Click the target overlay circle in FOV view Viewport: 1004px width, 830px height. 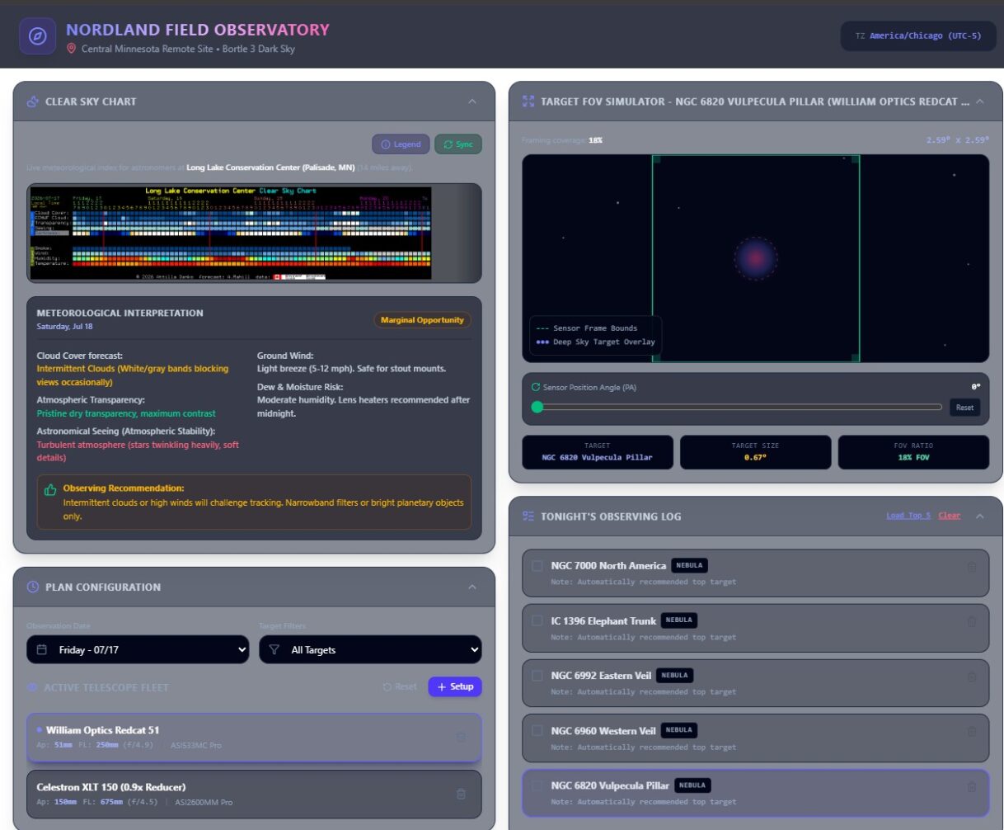click(756, 258)
